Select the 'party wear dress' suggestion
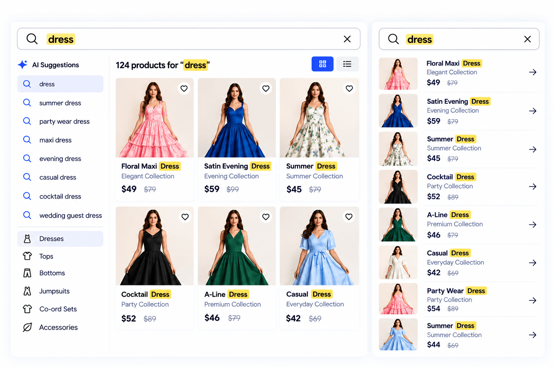Viewport: 554px width, 369px height. coord(60,121)
